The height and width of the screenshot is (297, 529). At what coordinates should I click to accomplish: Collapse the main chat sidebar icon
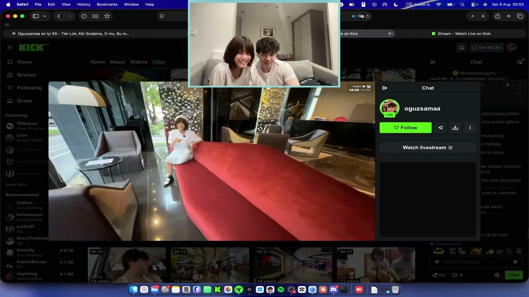(x=433, y=62)
